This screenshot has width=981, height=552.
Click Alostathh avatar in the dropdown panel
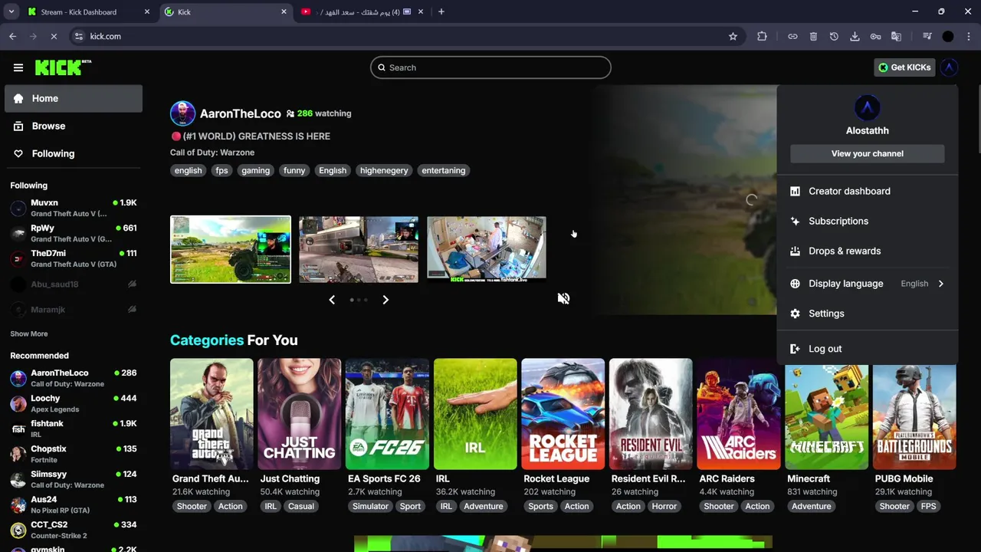coord(867,107)
